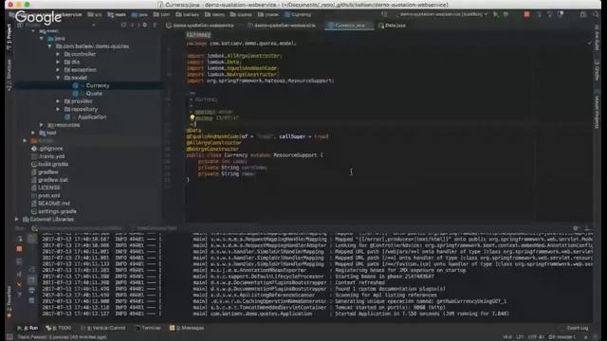This screenshot has width=607, height=341.
Task: Open Run panel settings gear icon
Action: [x=576, y=228]
